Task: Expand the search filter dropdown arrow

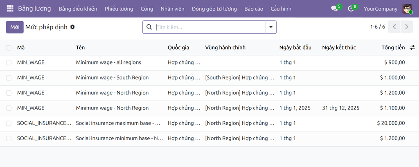Action: [x=271, y=27]
